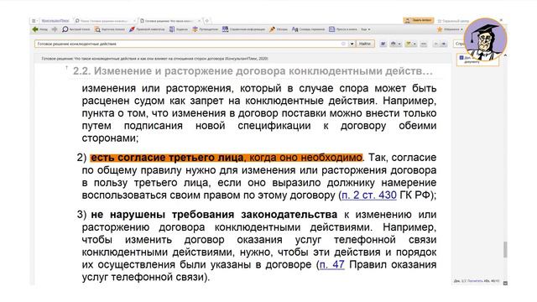Open the п. 2 ст. 430 link
This screenshot has height=302, width=537.
(x=369, y=195)
